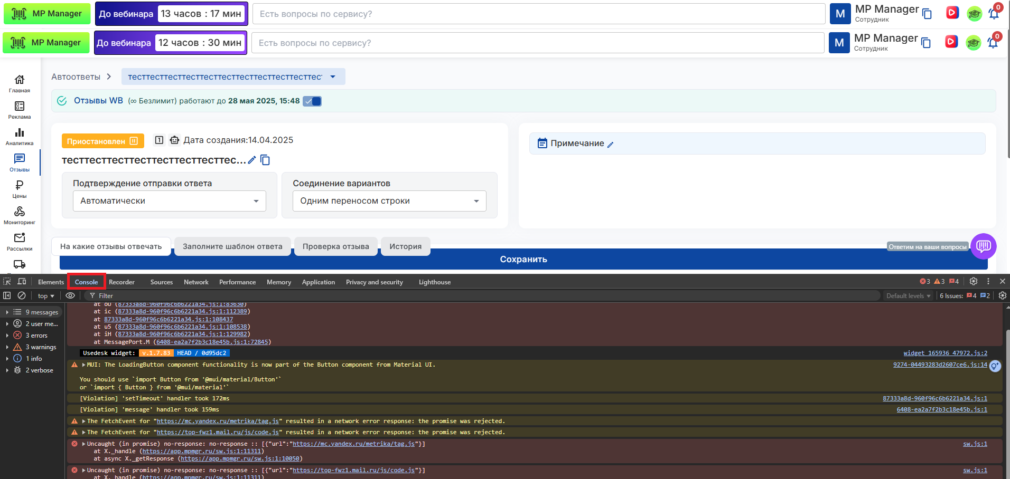Viewport: 1010px width, 479px height.
Task: Switch to the История tab
Action: pos(405,246)
